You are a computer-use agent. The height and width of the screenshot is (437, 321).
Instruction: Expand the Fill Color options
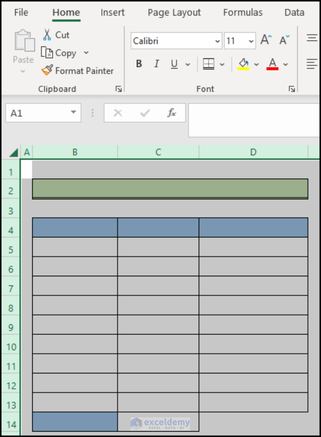pyautogui.click(x=256, y=64)
